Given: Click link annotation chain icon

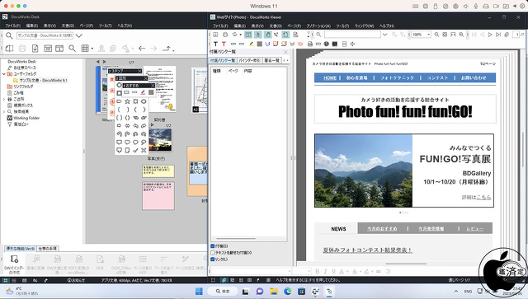Looking at the screenshot, I should click(318, 44).
